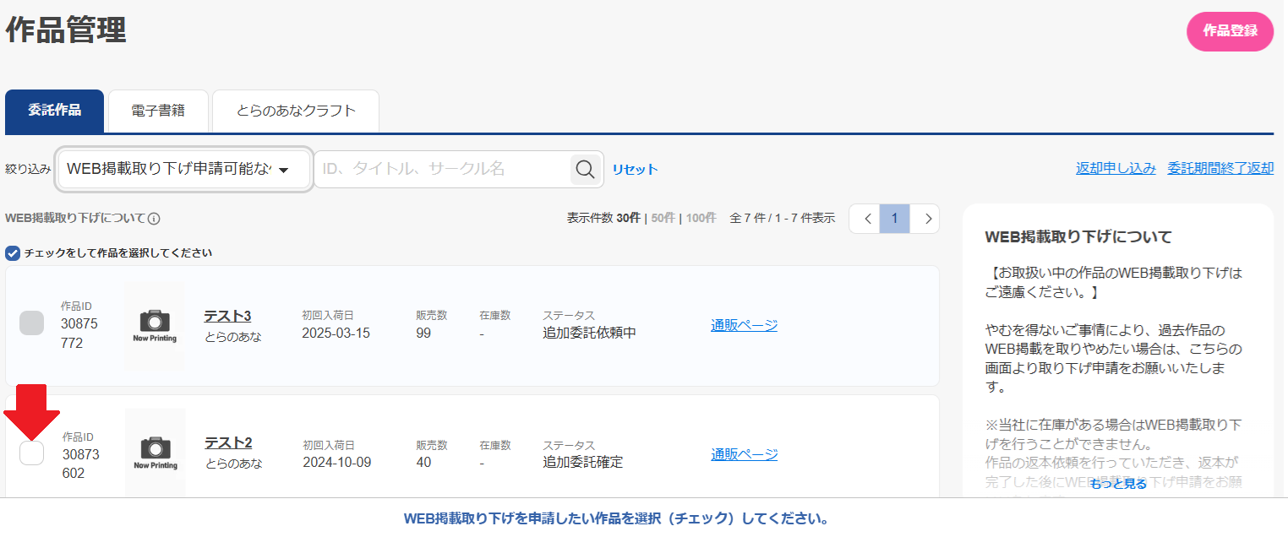Toggle the チェックをして作品を選択してください checkbox
1288x537 pixels.
[x=12, y=252]
